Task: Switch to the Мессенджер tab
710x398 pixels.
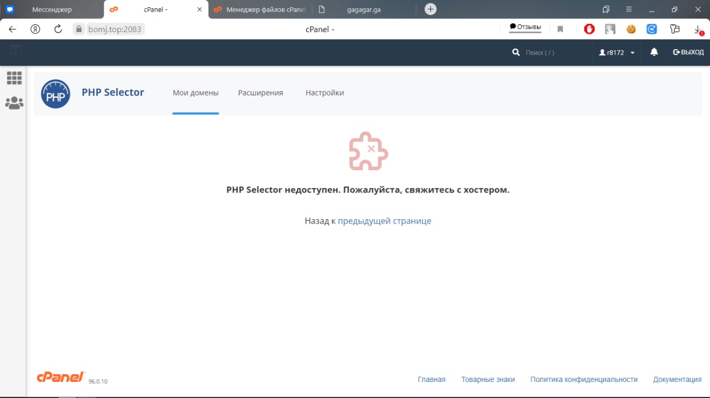Action: (x=52, y=9)
